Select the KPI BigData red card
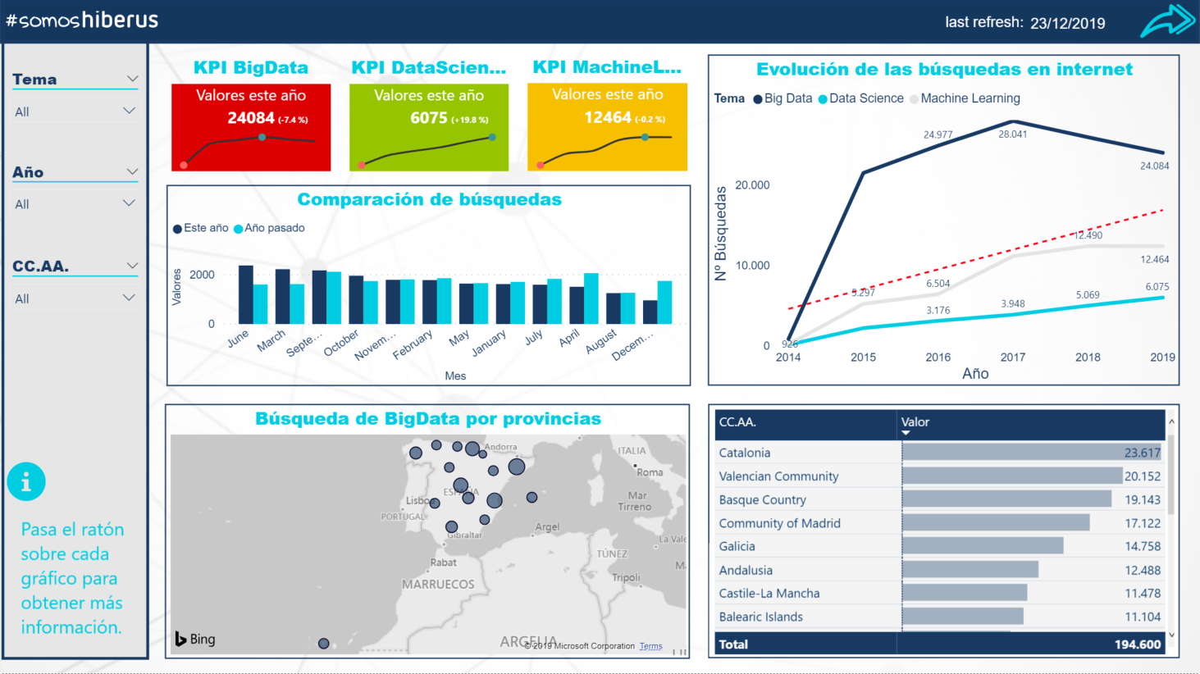 [x=251, y=127]
